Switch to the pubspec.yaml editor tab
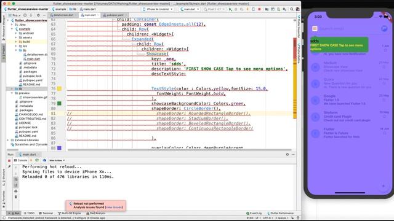This screenshot has height=221, width=394. pos(115,15)
